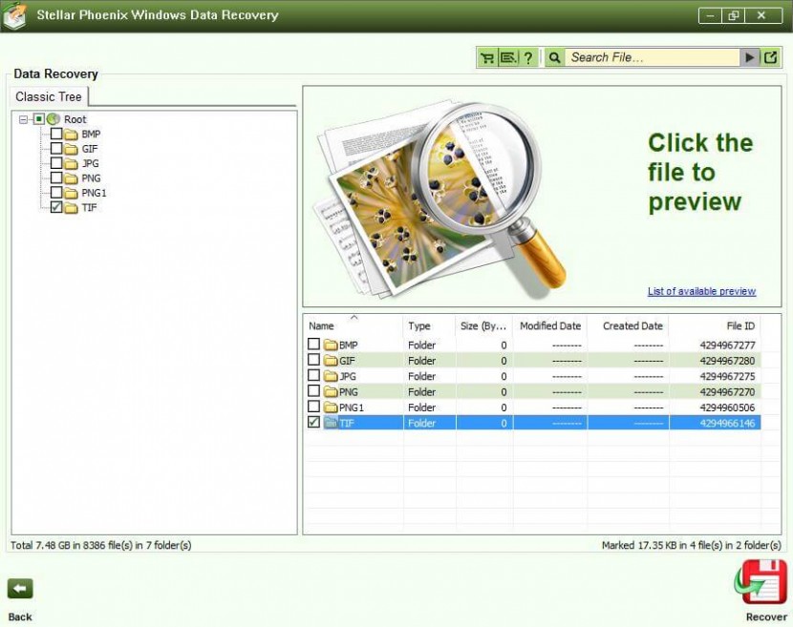
Task: Select the PNG label in the tree
Action: [91, 178]
